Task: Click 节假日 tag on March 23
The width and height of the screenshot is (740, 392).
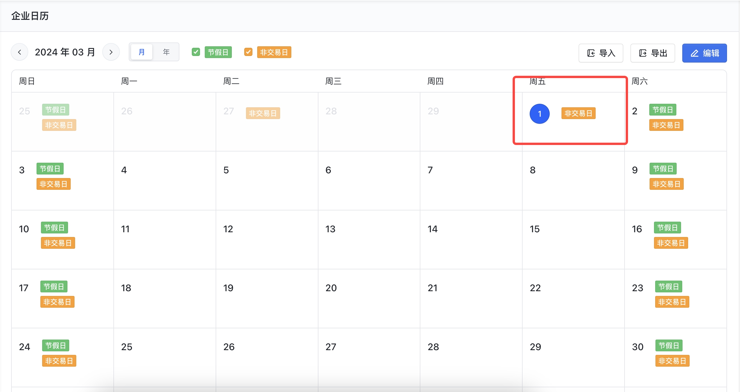Action: [669, 287]
